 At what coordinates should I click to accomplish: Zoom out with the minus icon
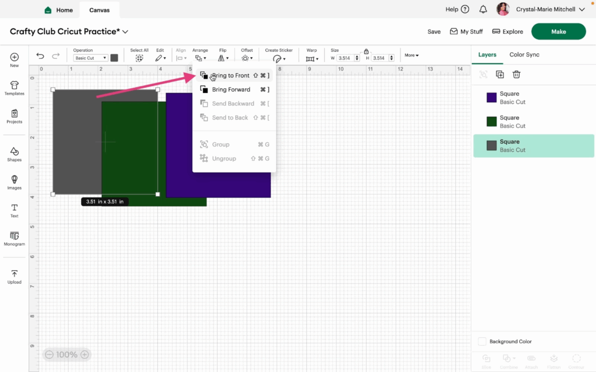pos(49,355)
